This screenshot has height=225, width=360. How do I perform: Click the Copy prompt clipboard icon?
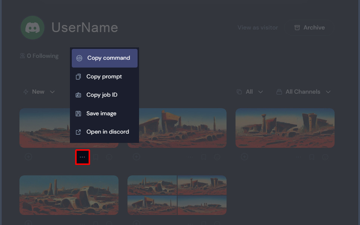tap(78, 76)
